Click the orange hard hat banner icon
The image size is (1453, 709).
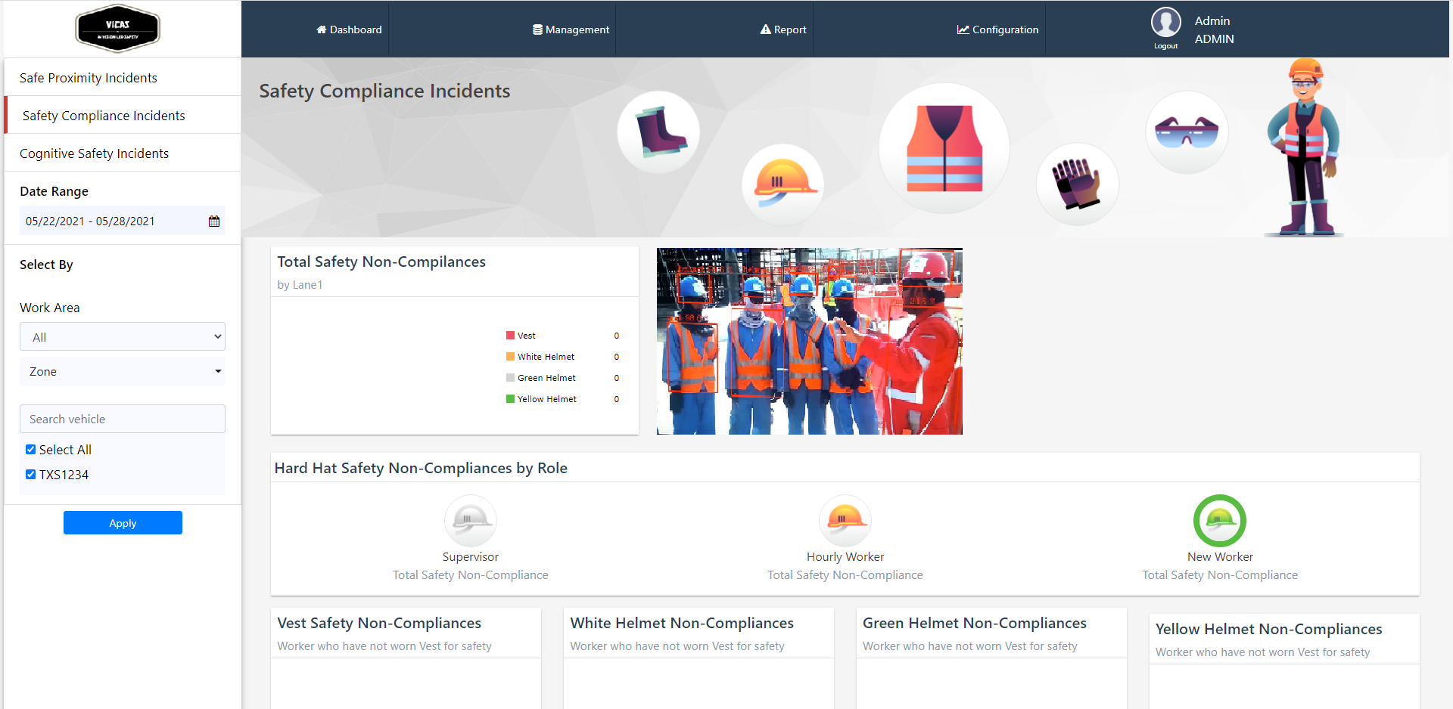(782, 184)
